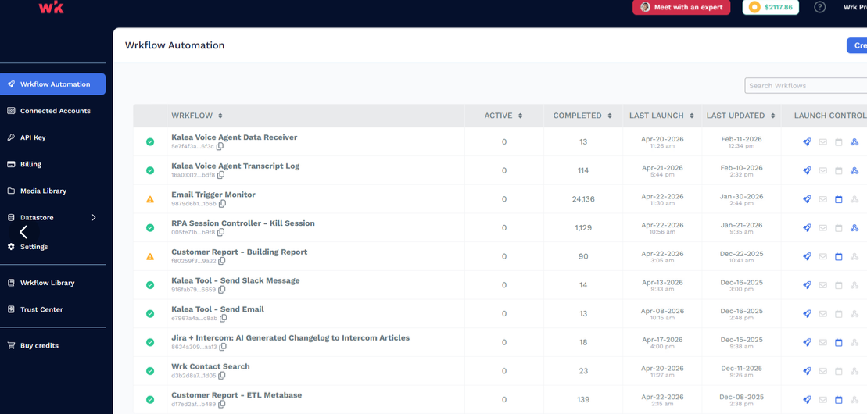Copy ID 5e7f4f3a...6f3c
This screenshot has height=414, width=867.
click(220, 147)
